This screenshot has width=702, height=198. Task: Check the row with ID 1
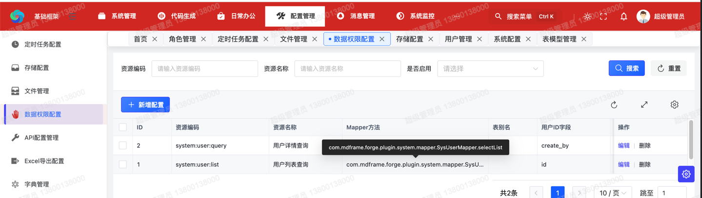(x=123, y=164)
